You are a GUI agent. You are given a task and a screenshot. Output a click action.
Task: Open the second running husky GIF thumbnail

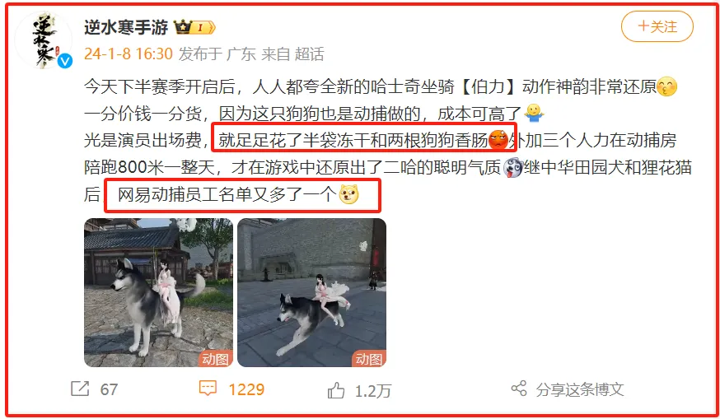click(311, 293)
